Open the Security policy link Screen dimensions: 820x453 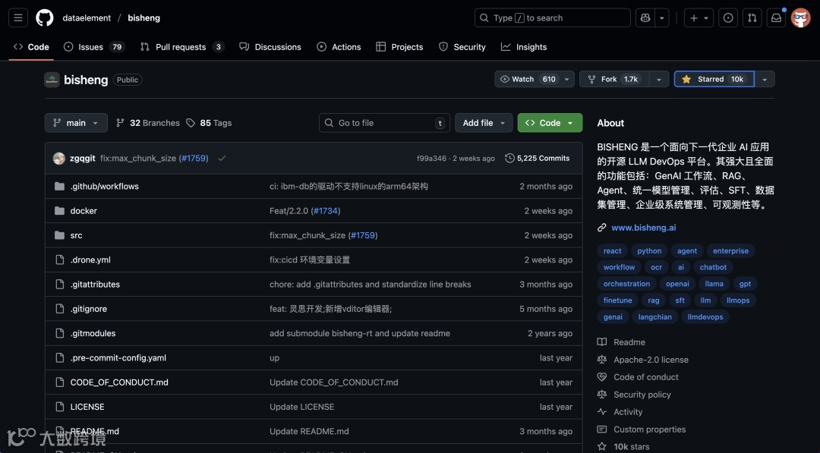[x=642, y=395]
